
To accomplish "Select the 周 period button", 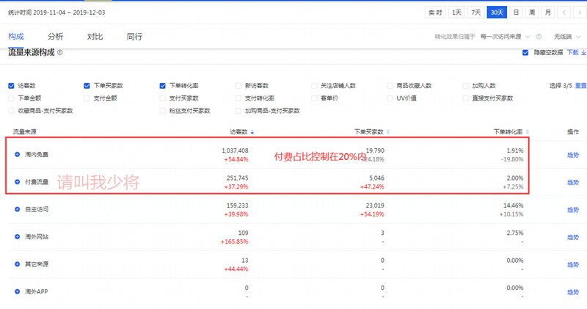I will [532, 12].
